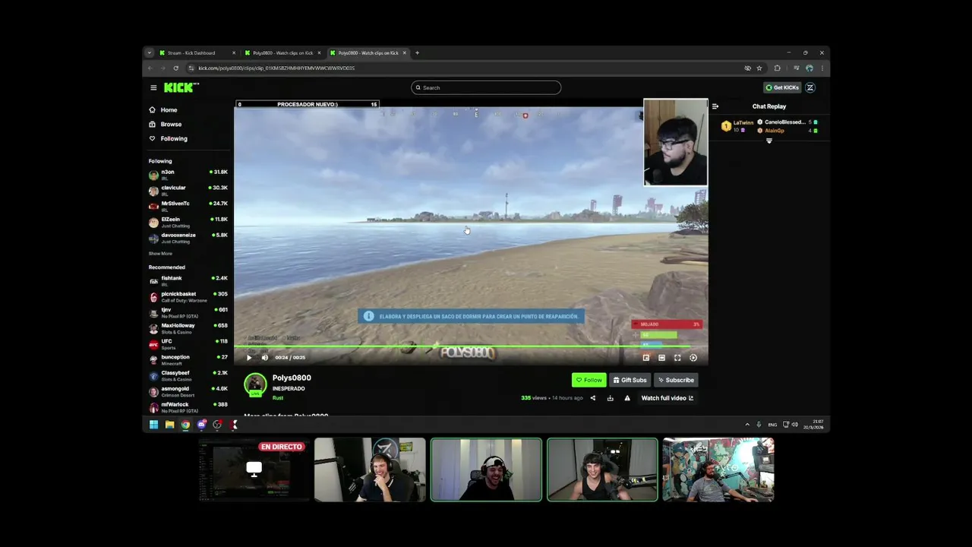Image resolution: width=972 pixels, height=547 pixels.
Task: Open n3on channel from Following list
Action: coord(188,175)
